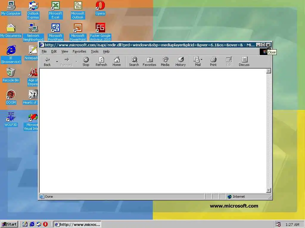Launch Outlook Express from quick launch
This screenshot has height=228, width=305.
39,224
